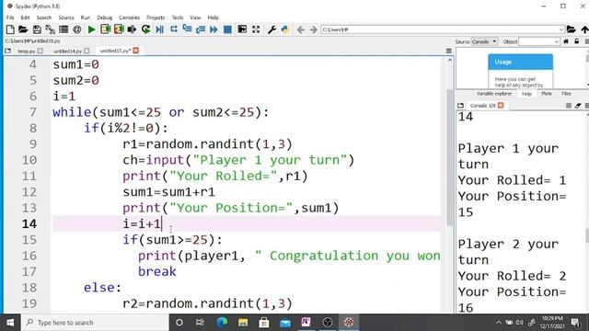The width and height of the screenshot is (589, 331).
Task: Click the step-over current line debug icon
Action: tap(174, 29)
